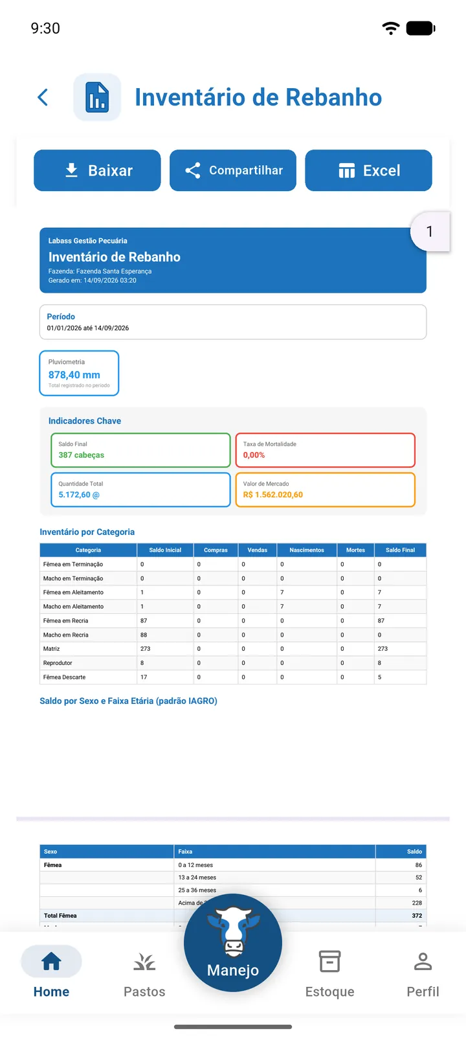
Task: Click the Sexo column header
Action: tap(107, 852)
